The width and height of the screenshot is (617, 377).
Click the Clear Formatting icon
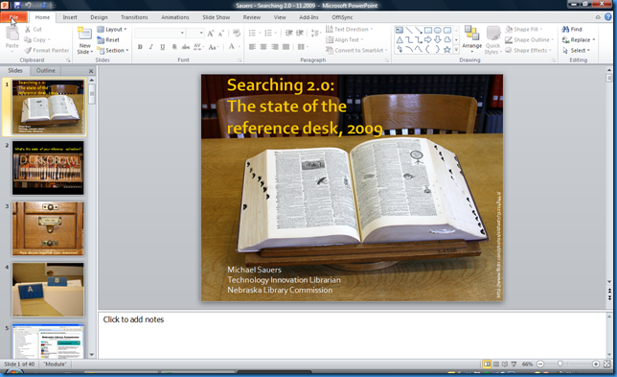pyautogui.click(x=237, y=34)
